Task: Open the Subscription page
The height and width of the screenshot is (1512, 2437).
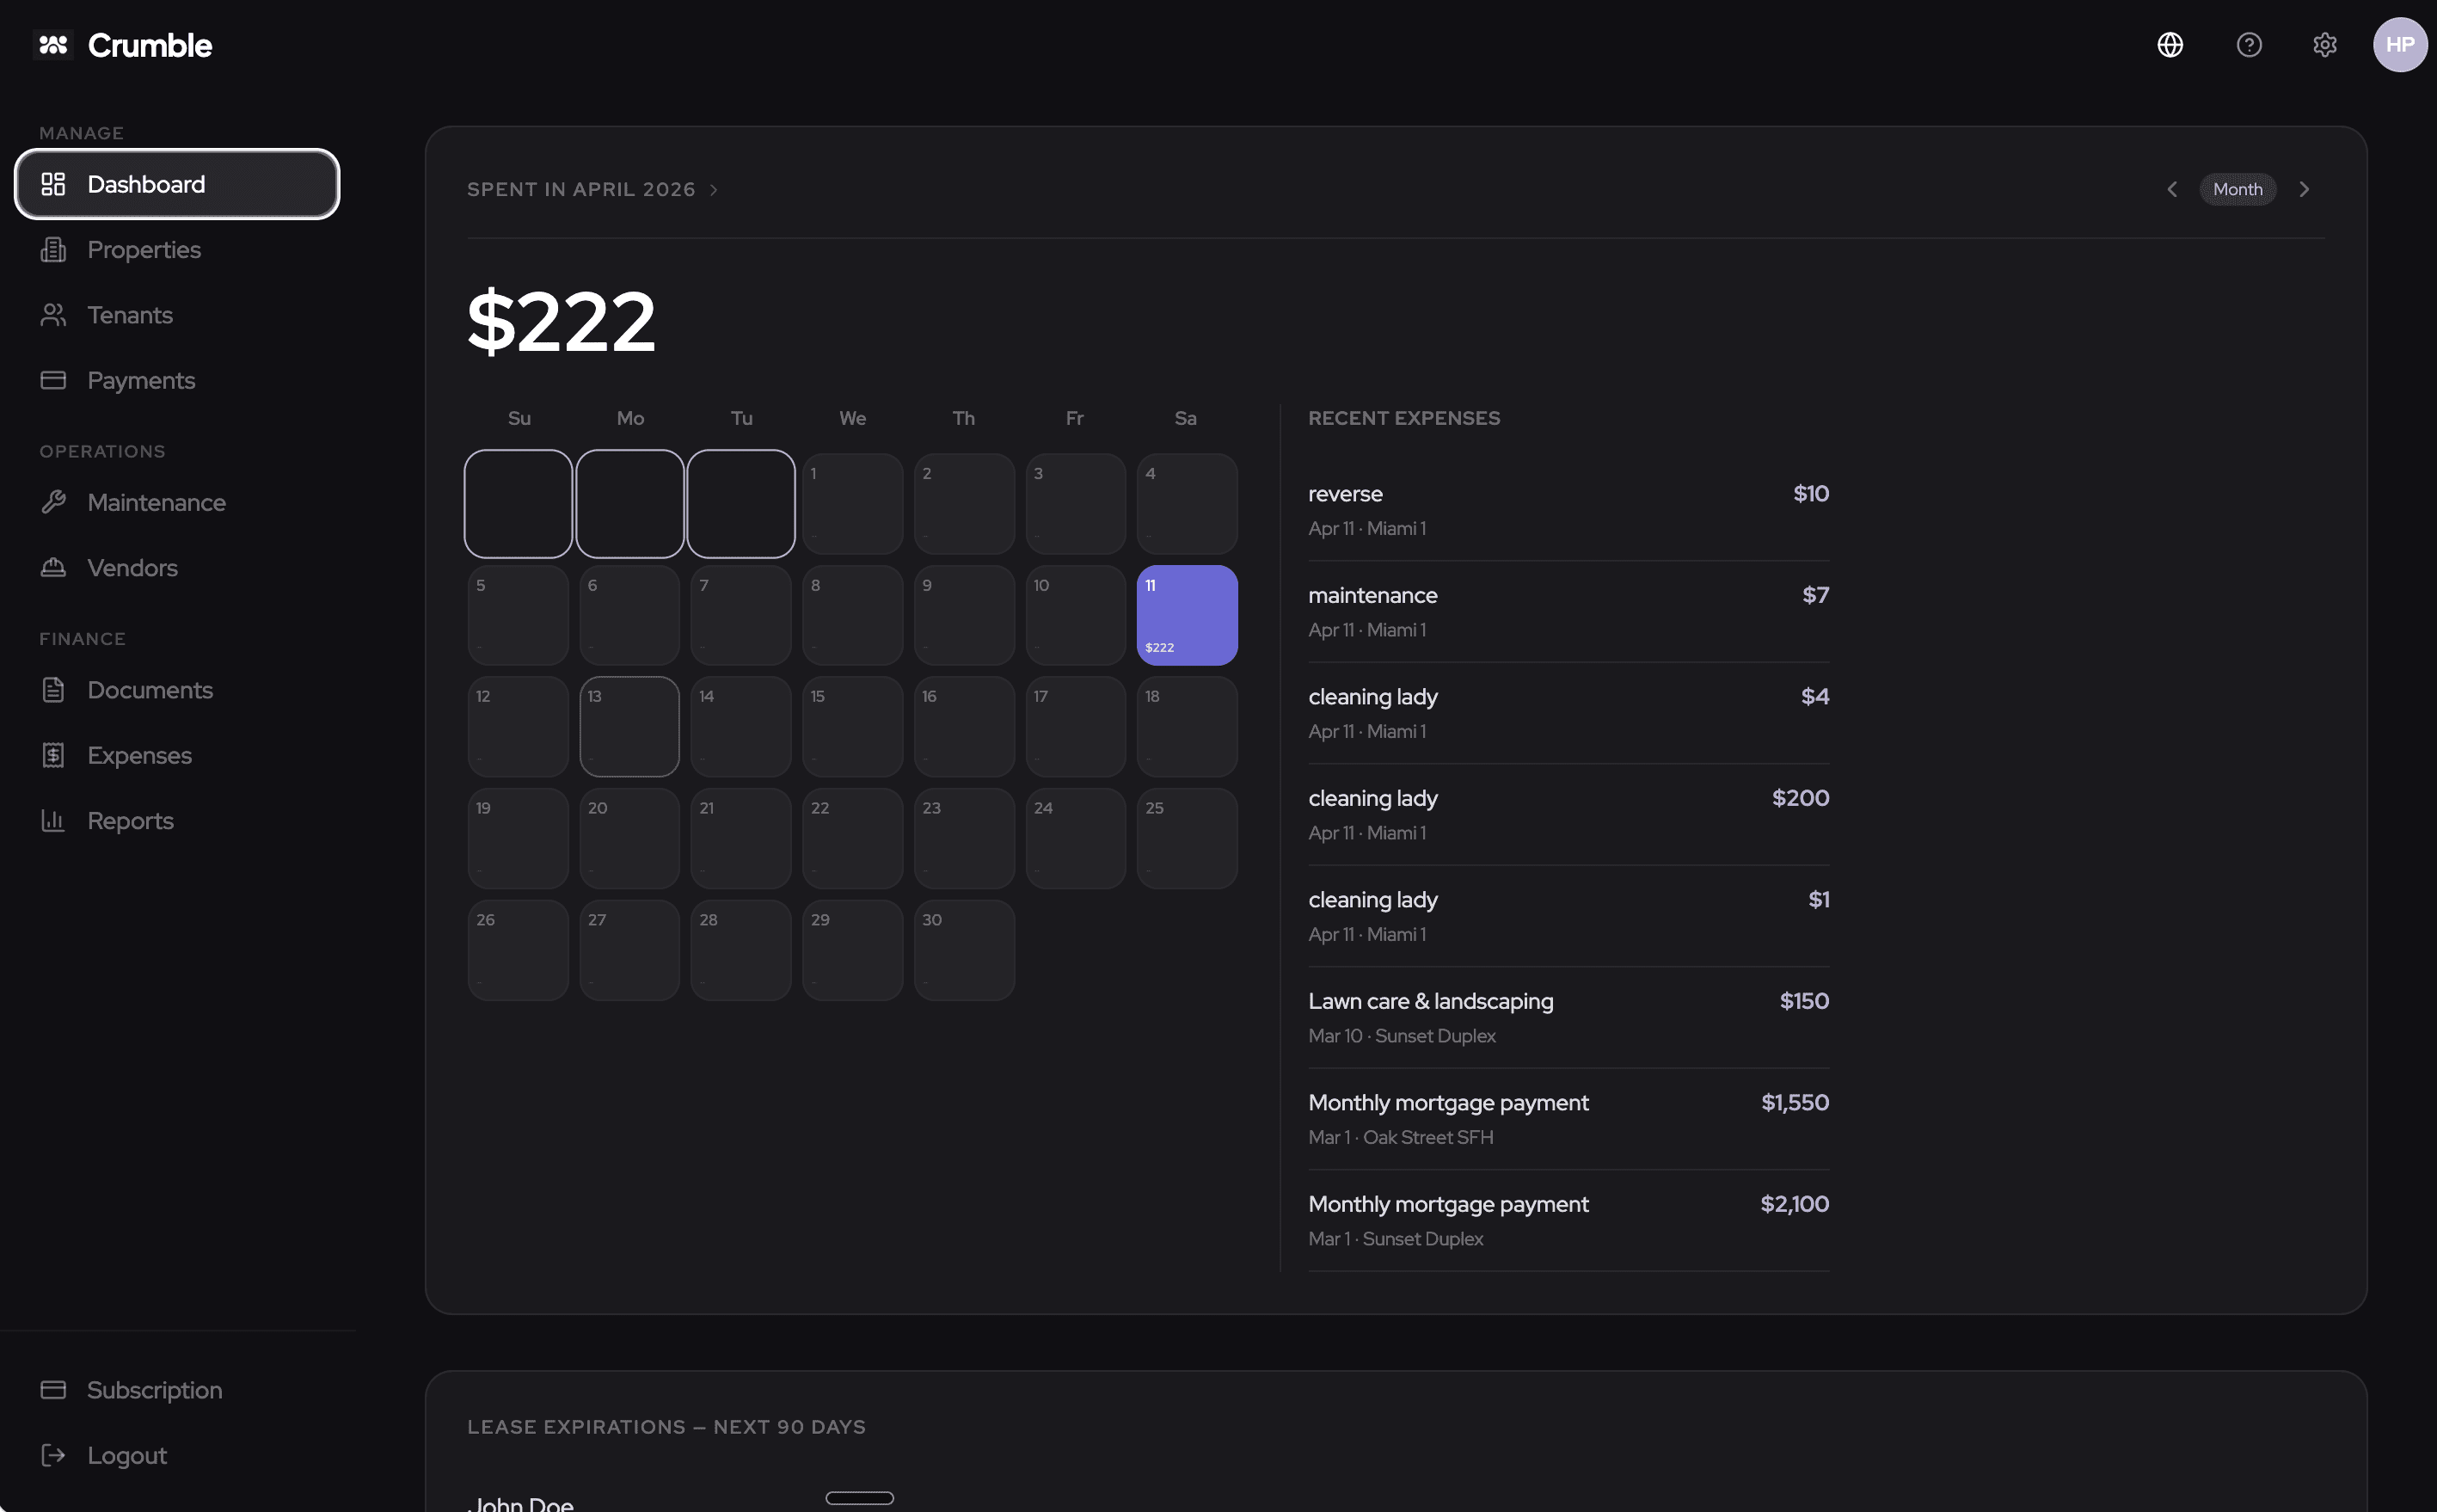Action: 154,1389
